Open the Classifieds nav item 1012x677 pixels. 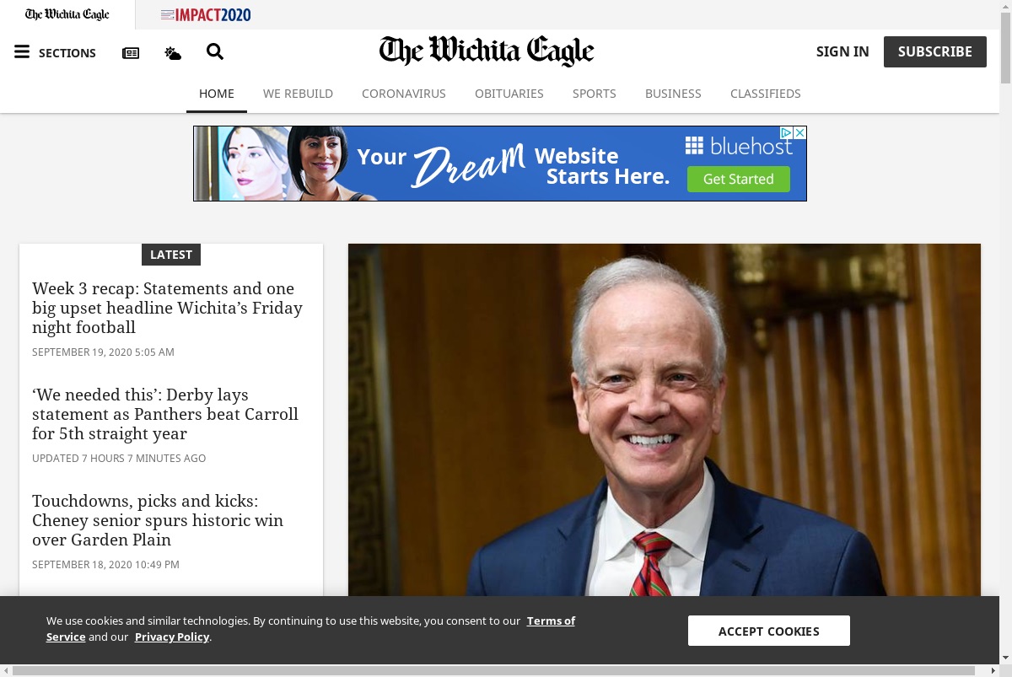(766, 94)
